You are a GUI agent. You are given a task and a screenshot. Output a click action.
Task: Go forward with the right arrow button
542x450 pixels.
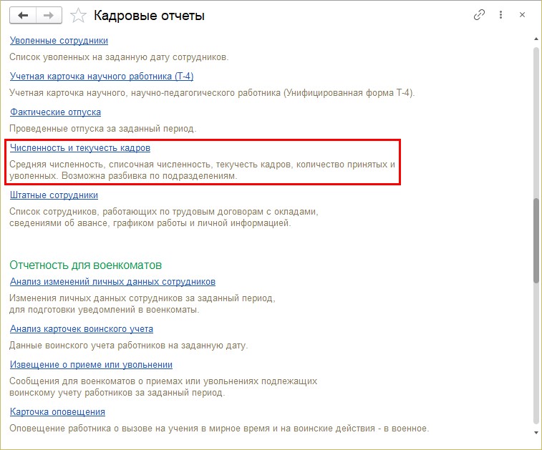pos(49,15)
